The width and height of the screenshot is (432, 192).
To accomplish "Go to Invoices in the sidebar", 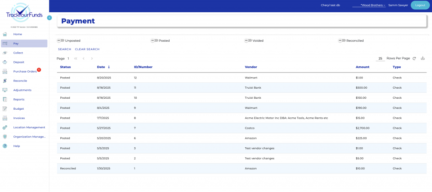I will (19, 118).
